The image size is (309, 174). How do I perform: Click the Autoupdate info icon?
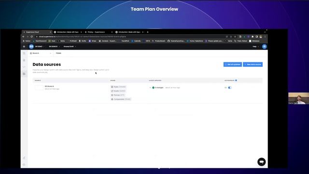point(236,81)
